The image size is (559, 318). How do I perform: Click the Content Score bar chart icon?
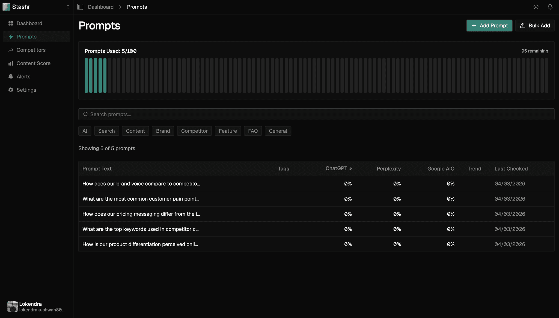(x=11, y=63)
